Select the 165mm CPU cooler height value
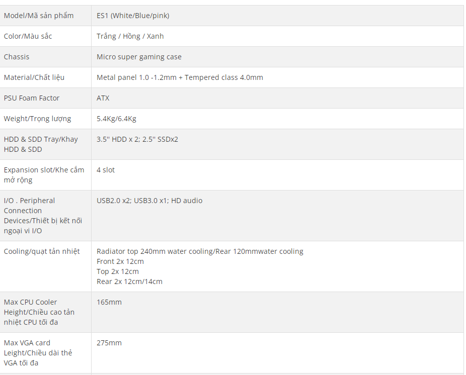 pos(109,302)
